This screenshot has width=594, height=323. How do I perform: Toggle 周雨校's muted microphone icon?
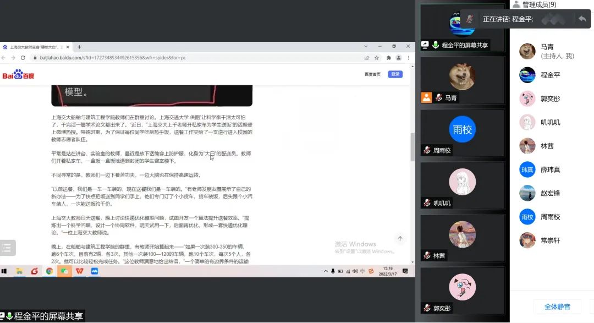[x=427, y=150]
